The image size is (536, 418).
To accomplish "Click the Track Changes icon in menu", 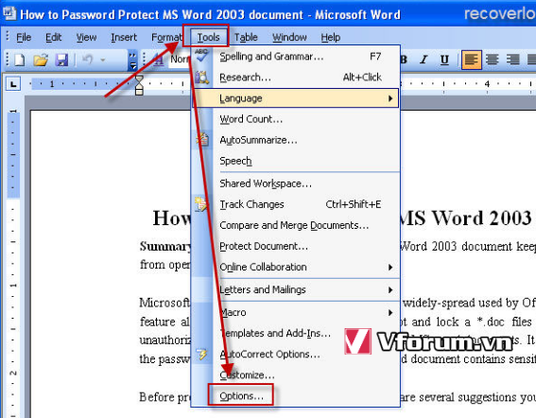I will (201, 204).
